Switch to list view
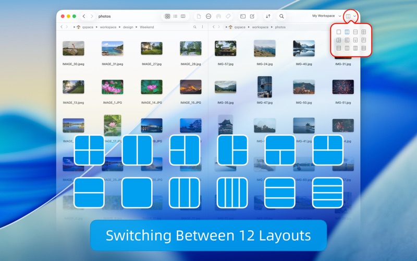The height and width of the screenshot is (261, 417). [x=175, y=16]
